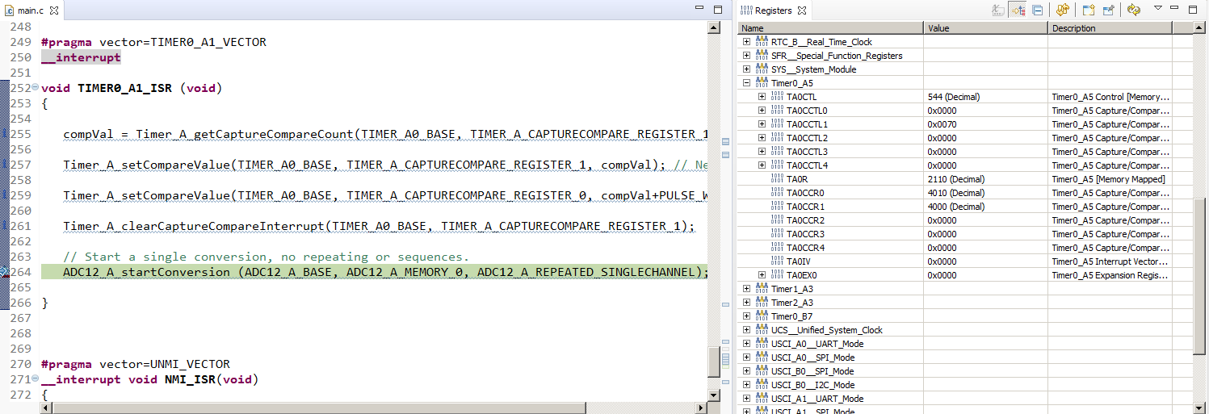The width and height of the screenshot is (1209, 414).
Task: Click the ruler marker on line 255
Action: point(4,134)
